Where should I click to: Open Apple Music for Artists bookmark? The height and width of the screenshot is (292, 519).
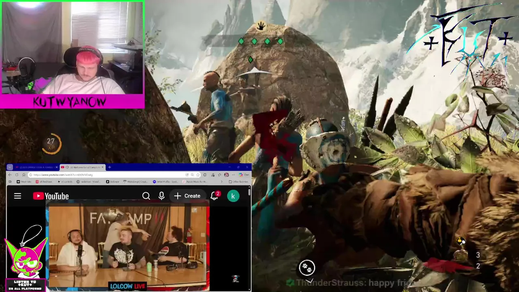195,182
